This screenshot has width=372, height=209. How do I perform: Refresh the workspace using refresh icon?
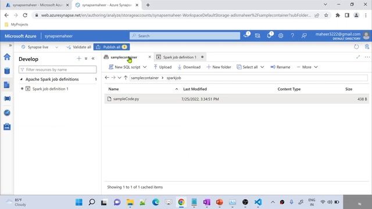[x=356, y=46]
